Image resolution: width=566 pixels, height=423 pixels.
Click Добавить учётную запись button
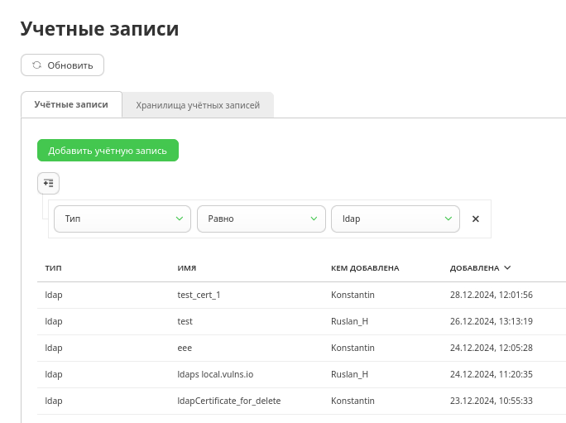[x=108, y=151]
